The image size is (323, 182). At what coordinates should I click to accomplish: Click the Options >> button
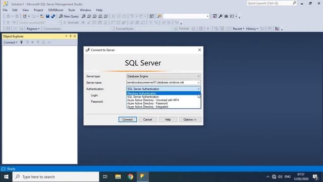tap(190, 119)
